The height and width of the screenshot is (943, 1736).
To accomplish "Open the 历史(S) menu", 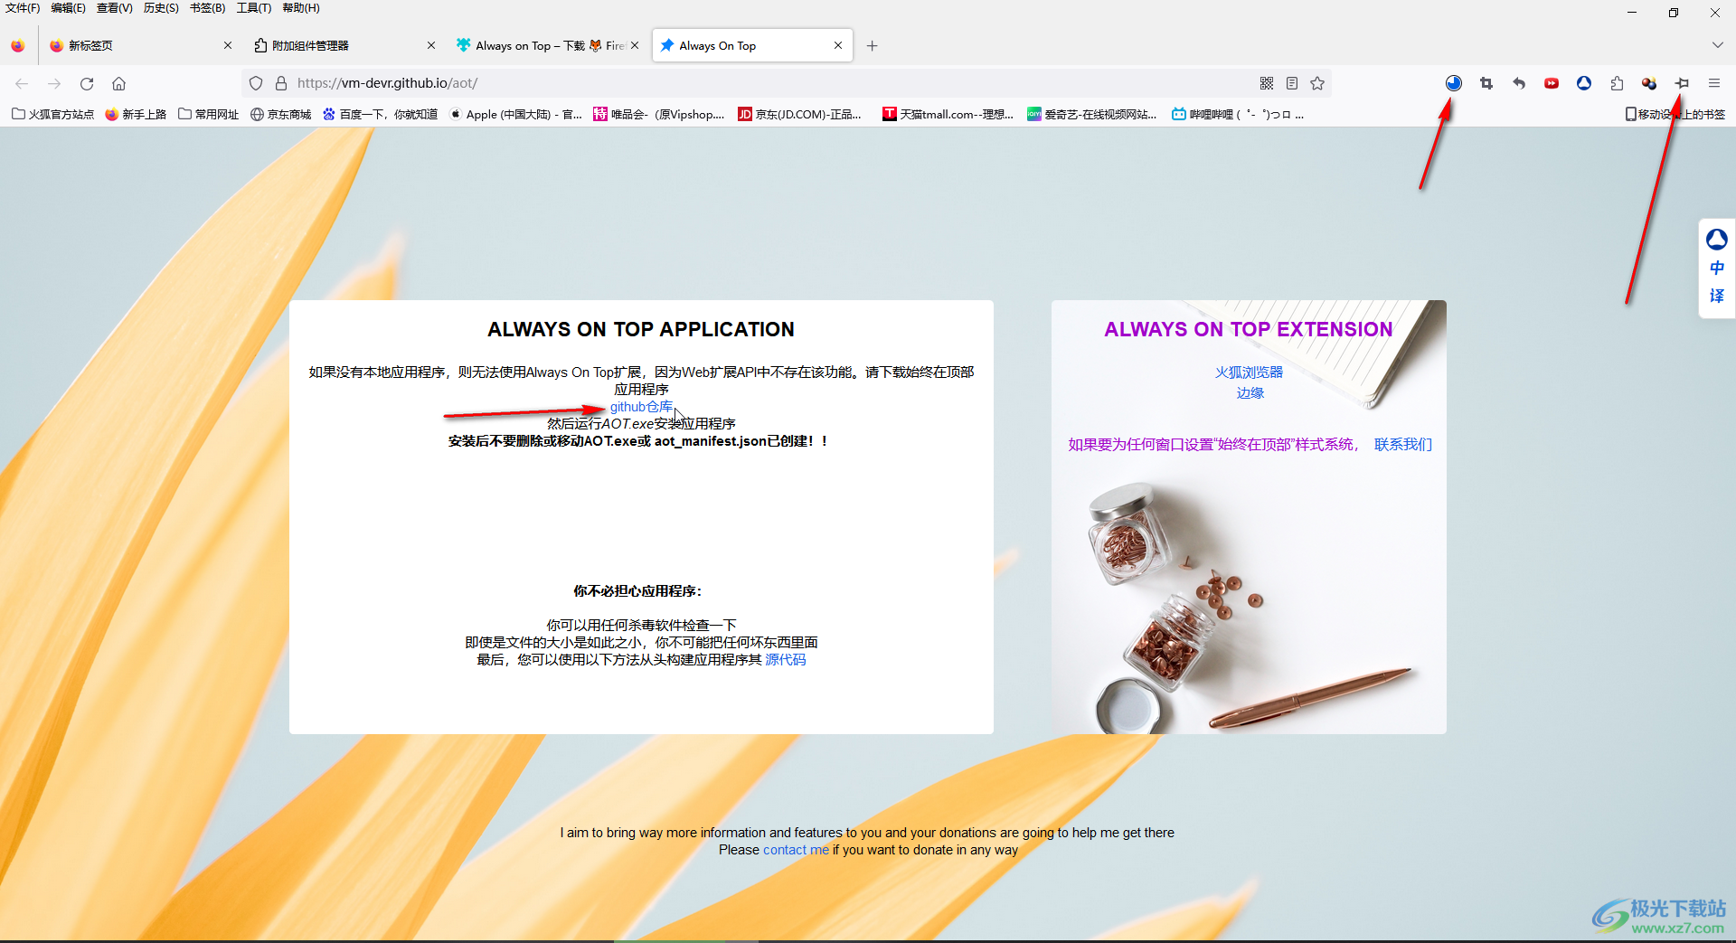I will coord(161,8).
